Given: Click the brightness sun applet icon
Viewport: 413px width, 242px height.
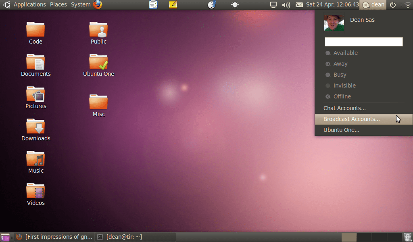Looking at the screenshot, I should point(235,5).
